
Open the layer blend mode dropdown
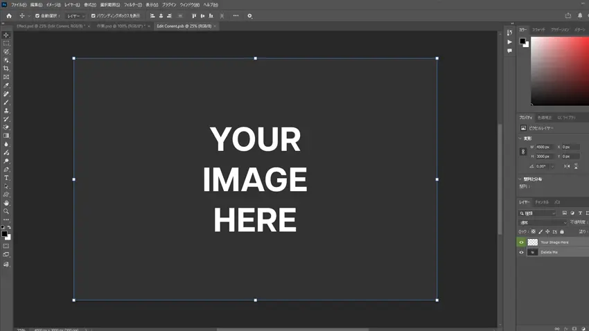pos(543,222)
